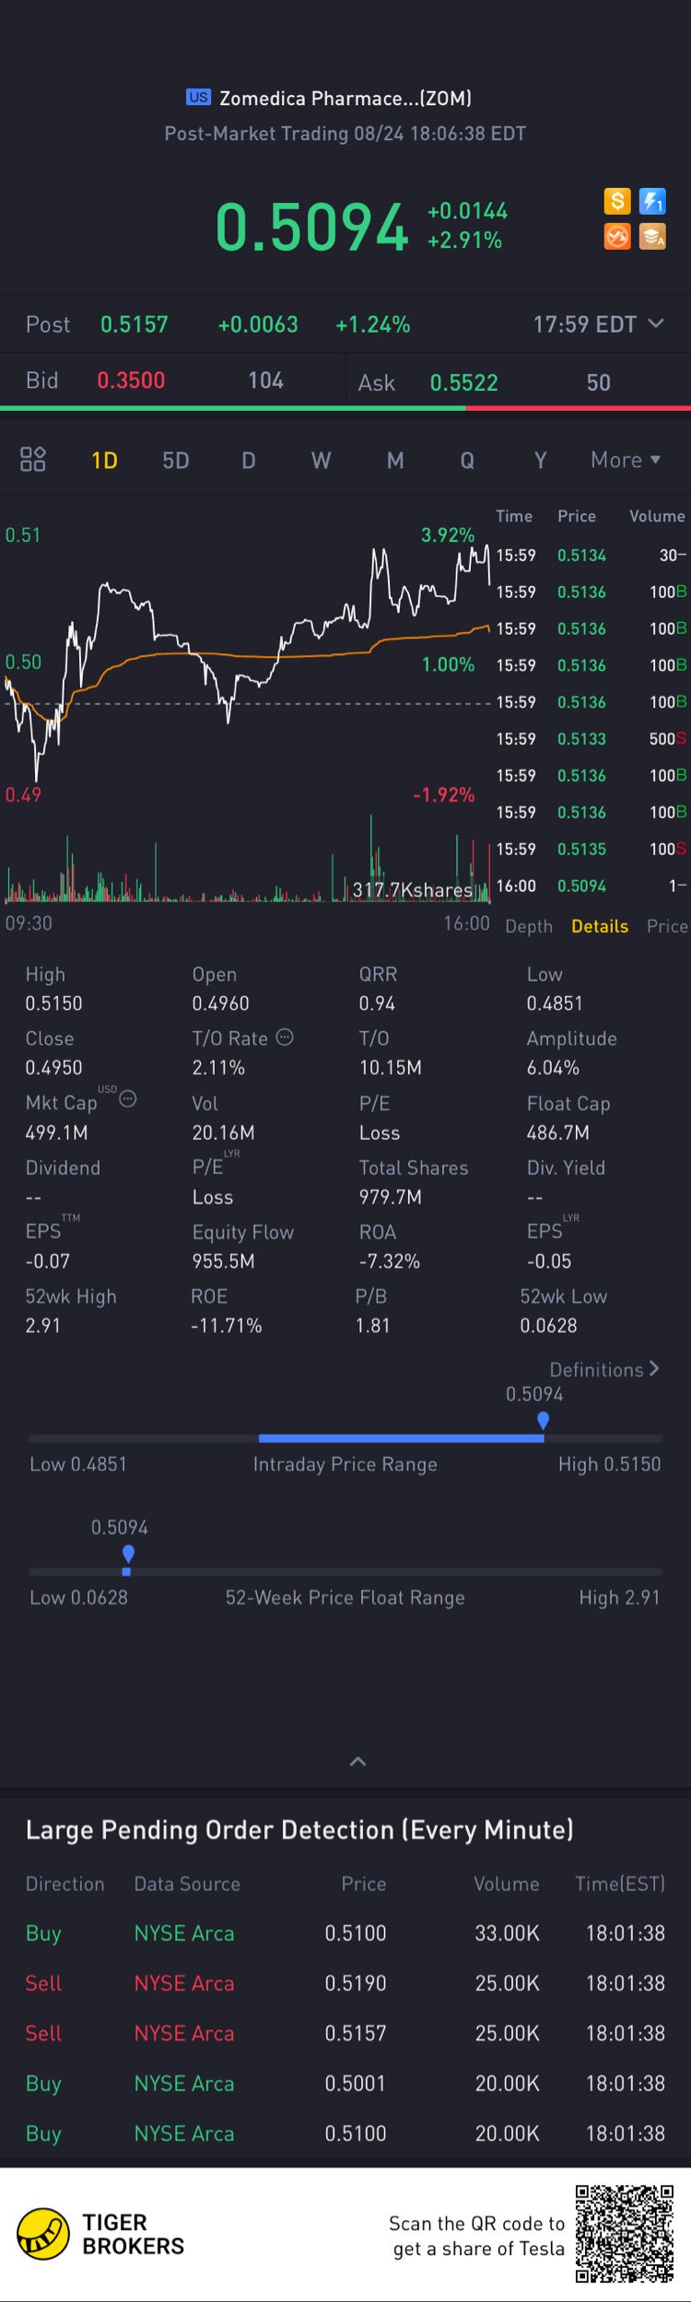Image resolution: width=691 pixels, height=2302 pixels.
Task: Tap the blue lightning bolt badge
Action: [652, 201]
